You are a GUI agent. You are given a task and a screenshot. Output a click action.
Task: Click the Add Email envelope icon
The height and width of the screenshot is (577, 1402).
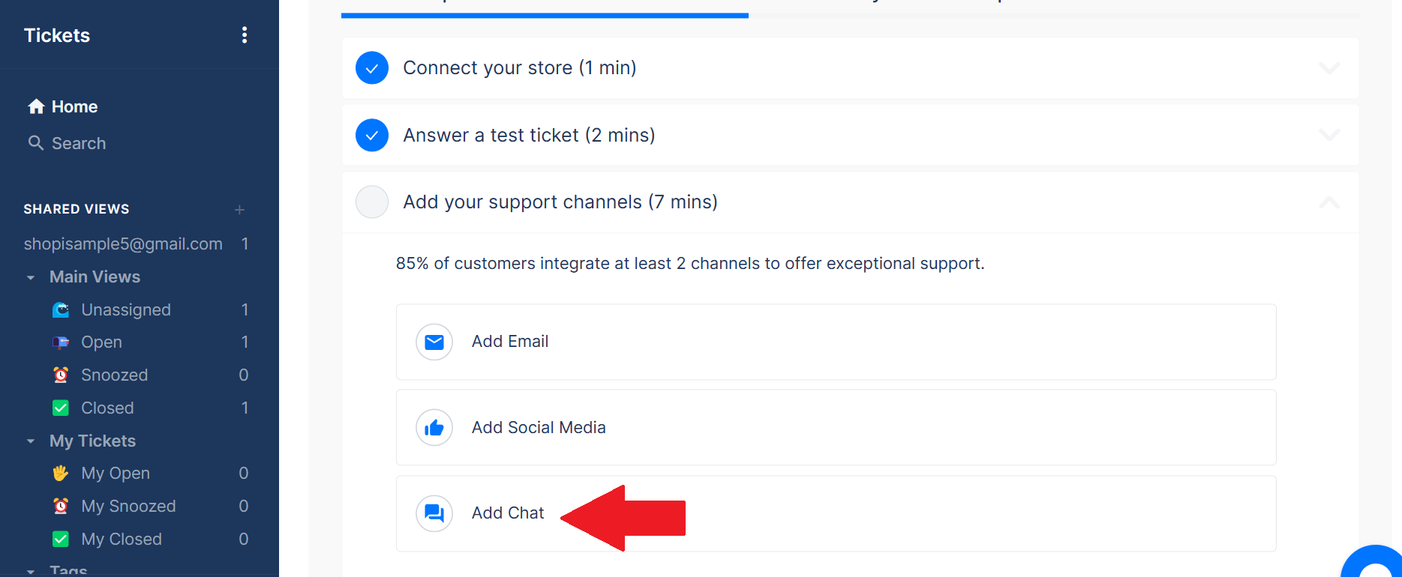click(x=434, y=342)
